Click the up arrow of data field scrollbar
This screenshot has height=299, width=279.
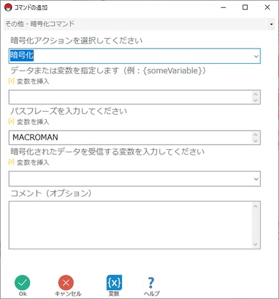coord(255,94)
